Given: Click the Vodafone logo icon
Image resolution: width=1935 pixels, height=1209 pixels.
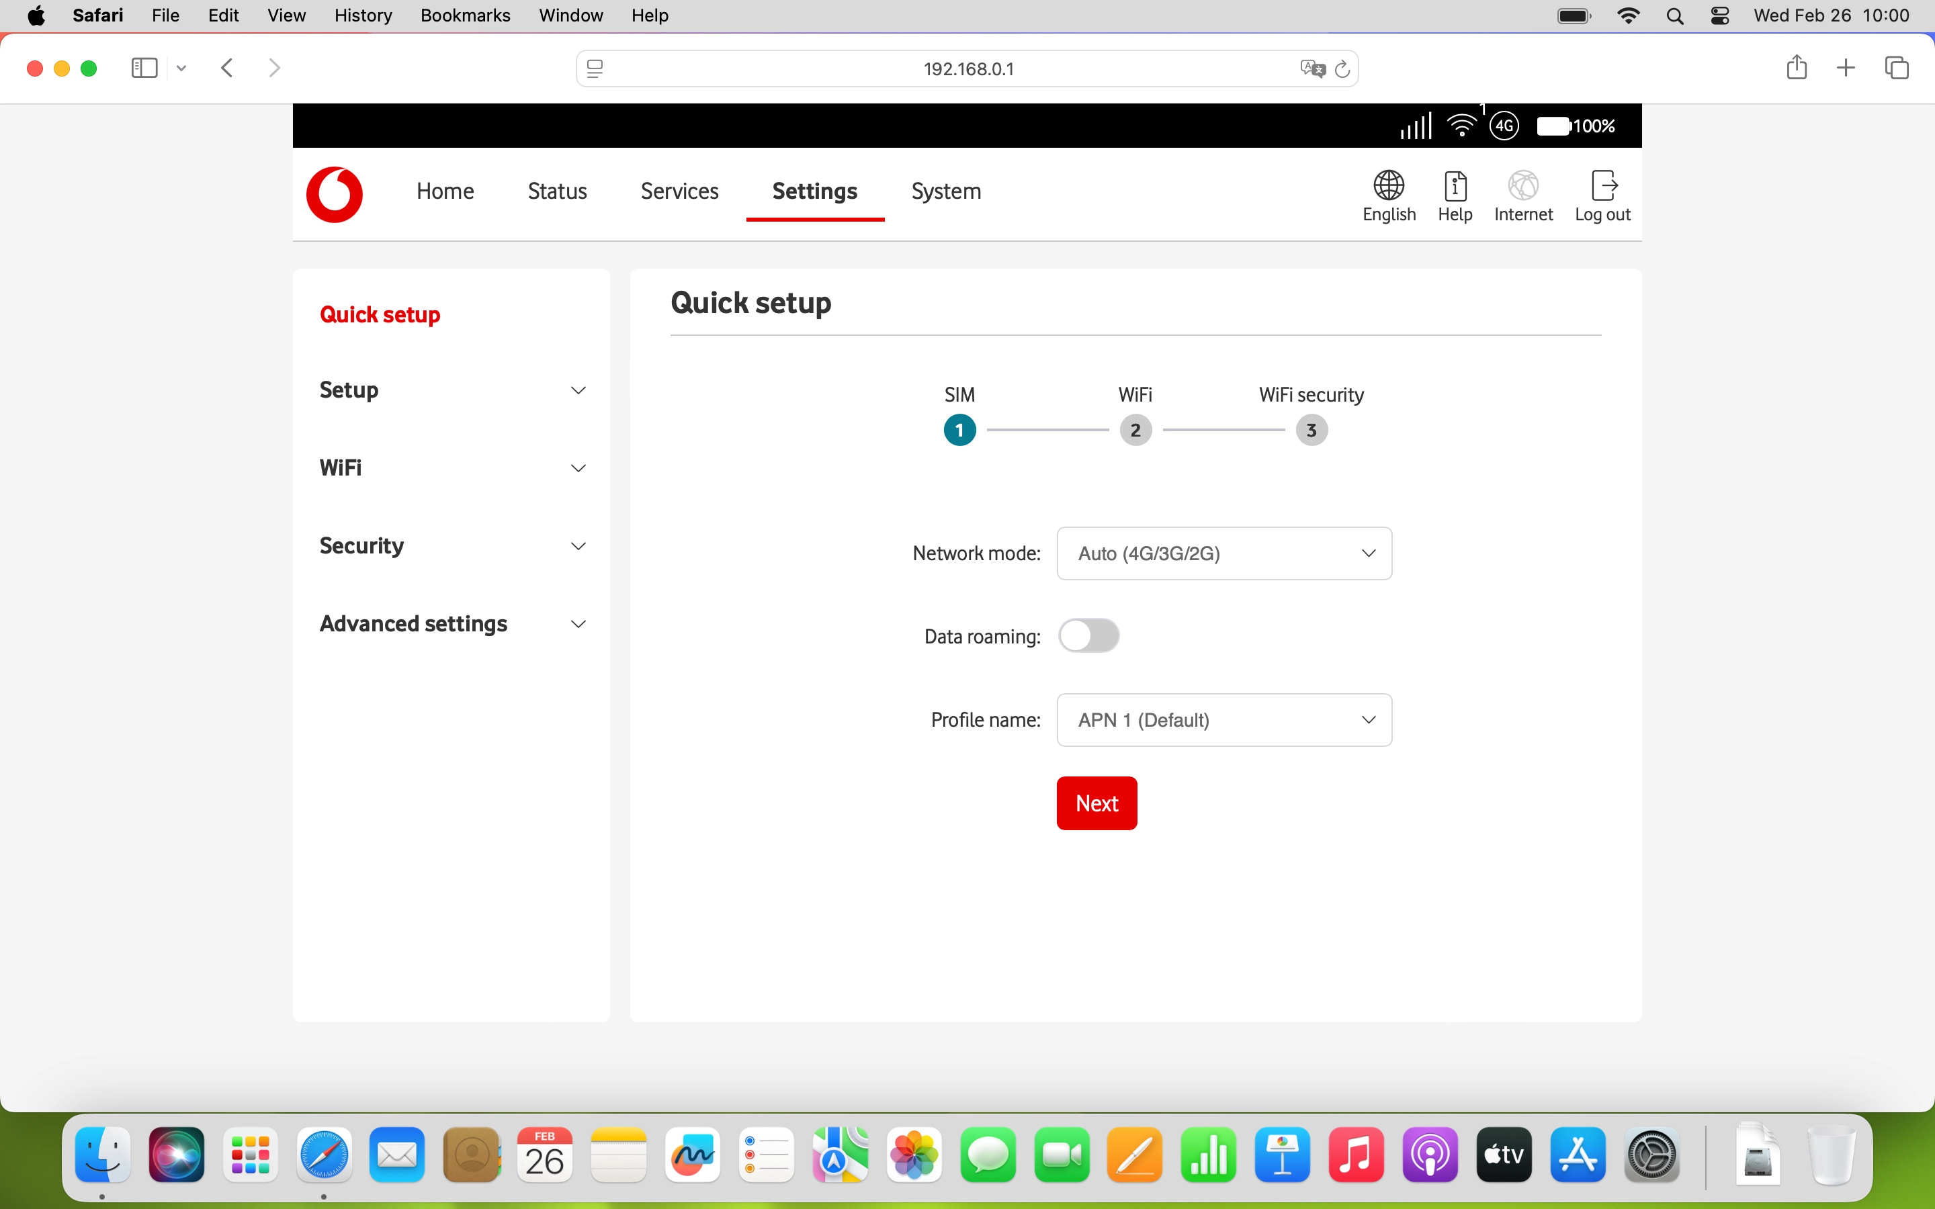Looking at the screenshot, I should pyautogui.click(x=334, y=194).
